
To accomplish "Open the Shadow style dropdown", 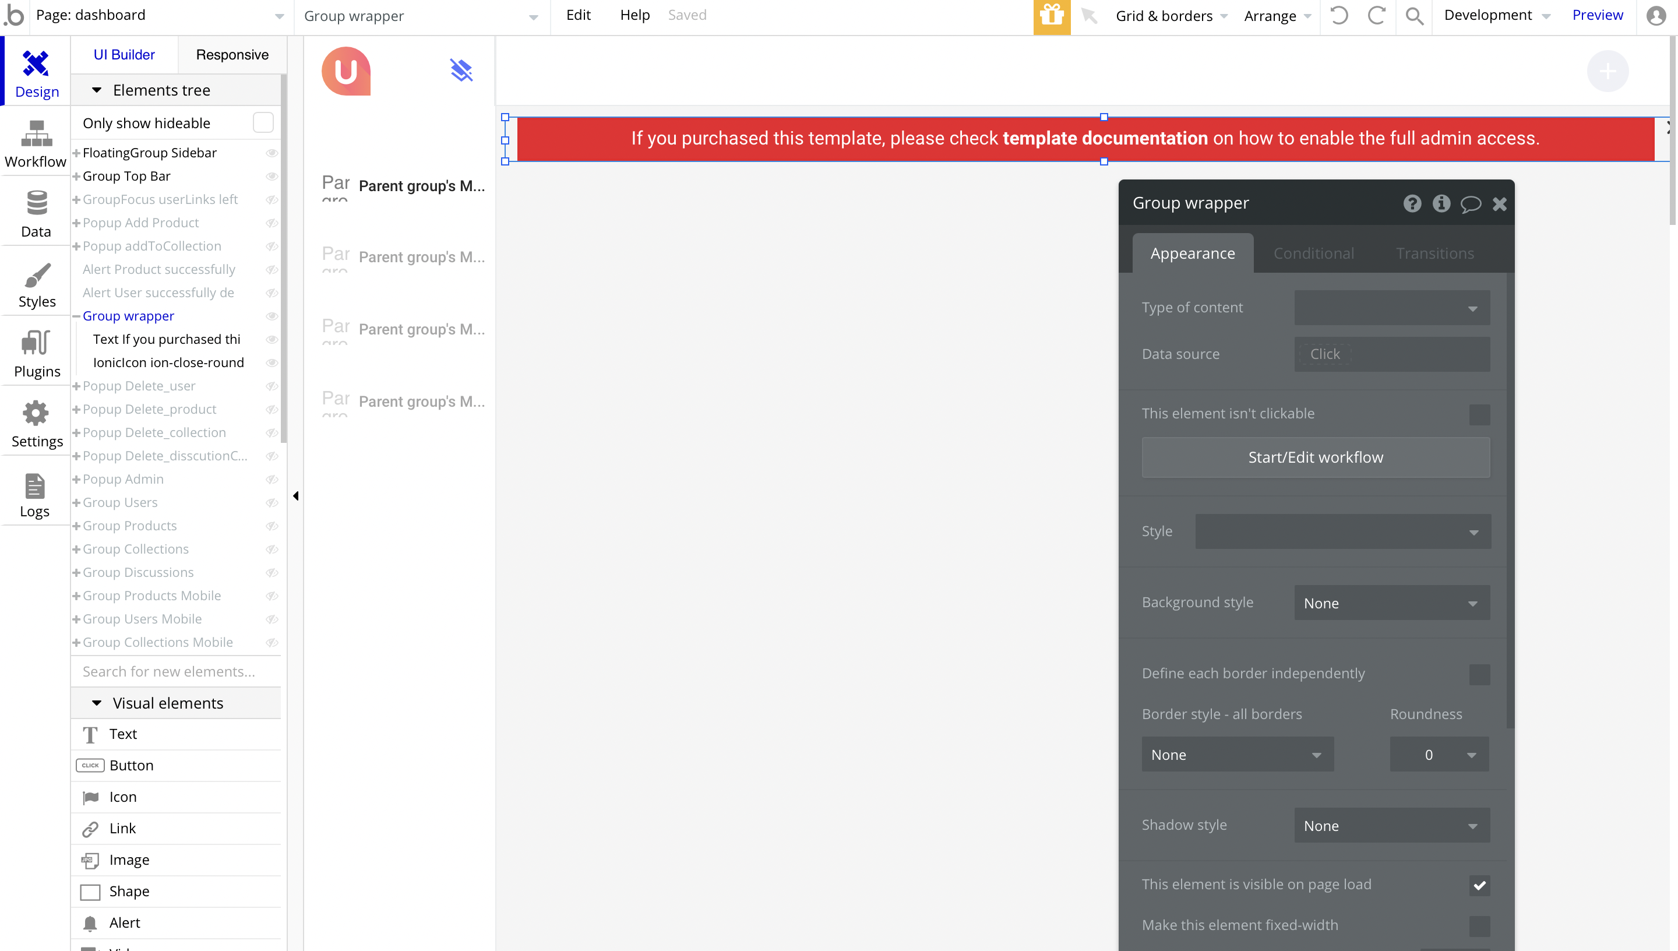I will tap(1391, 826).
